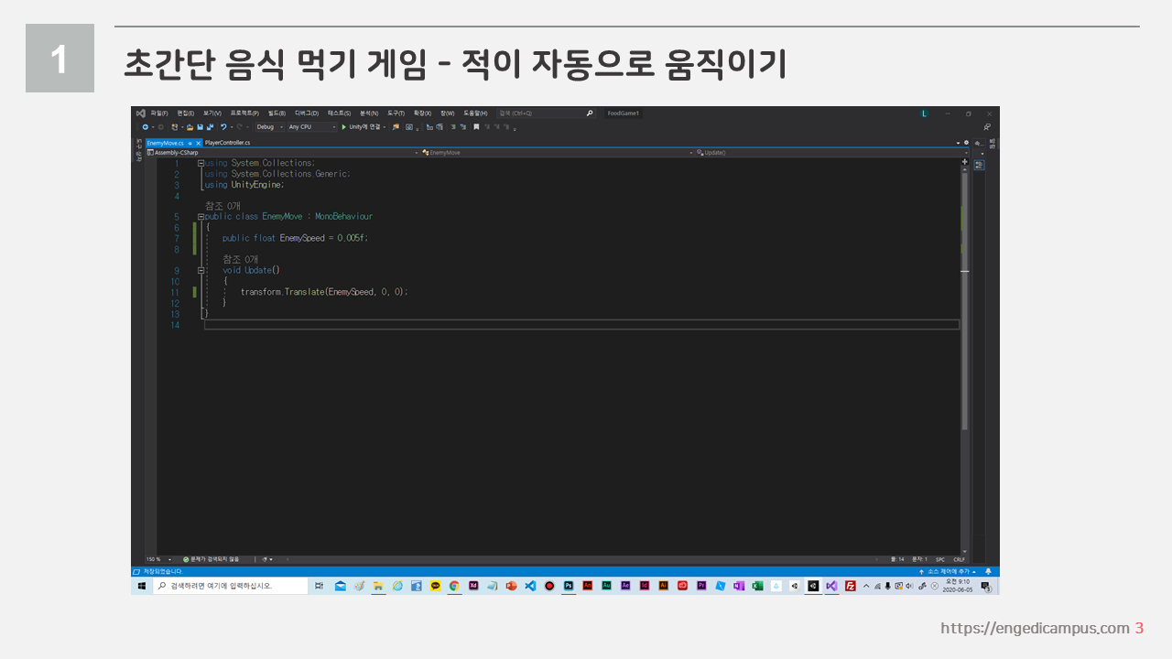Start debugging with the green play icon

[x=343, y=126]
